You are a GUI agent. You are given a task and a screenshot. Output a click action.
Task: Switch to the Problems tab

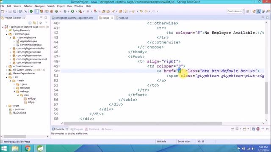[x=92, y=129]
